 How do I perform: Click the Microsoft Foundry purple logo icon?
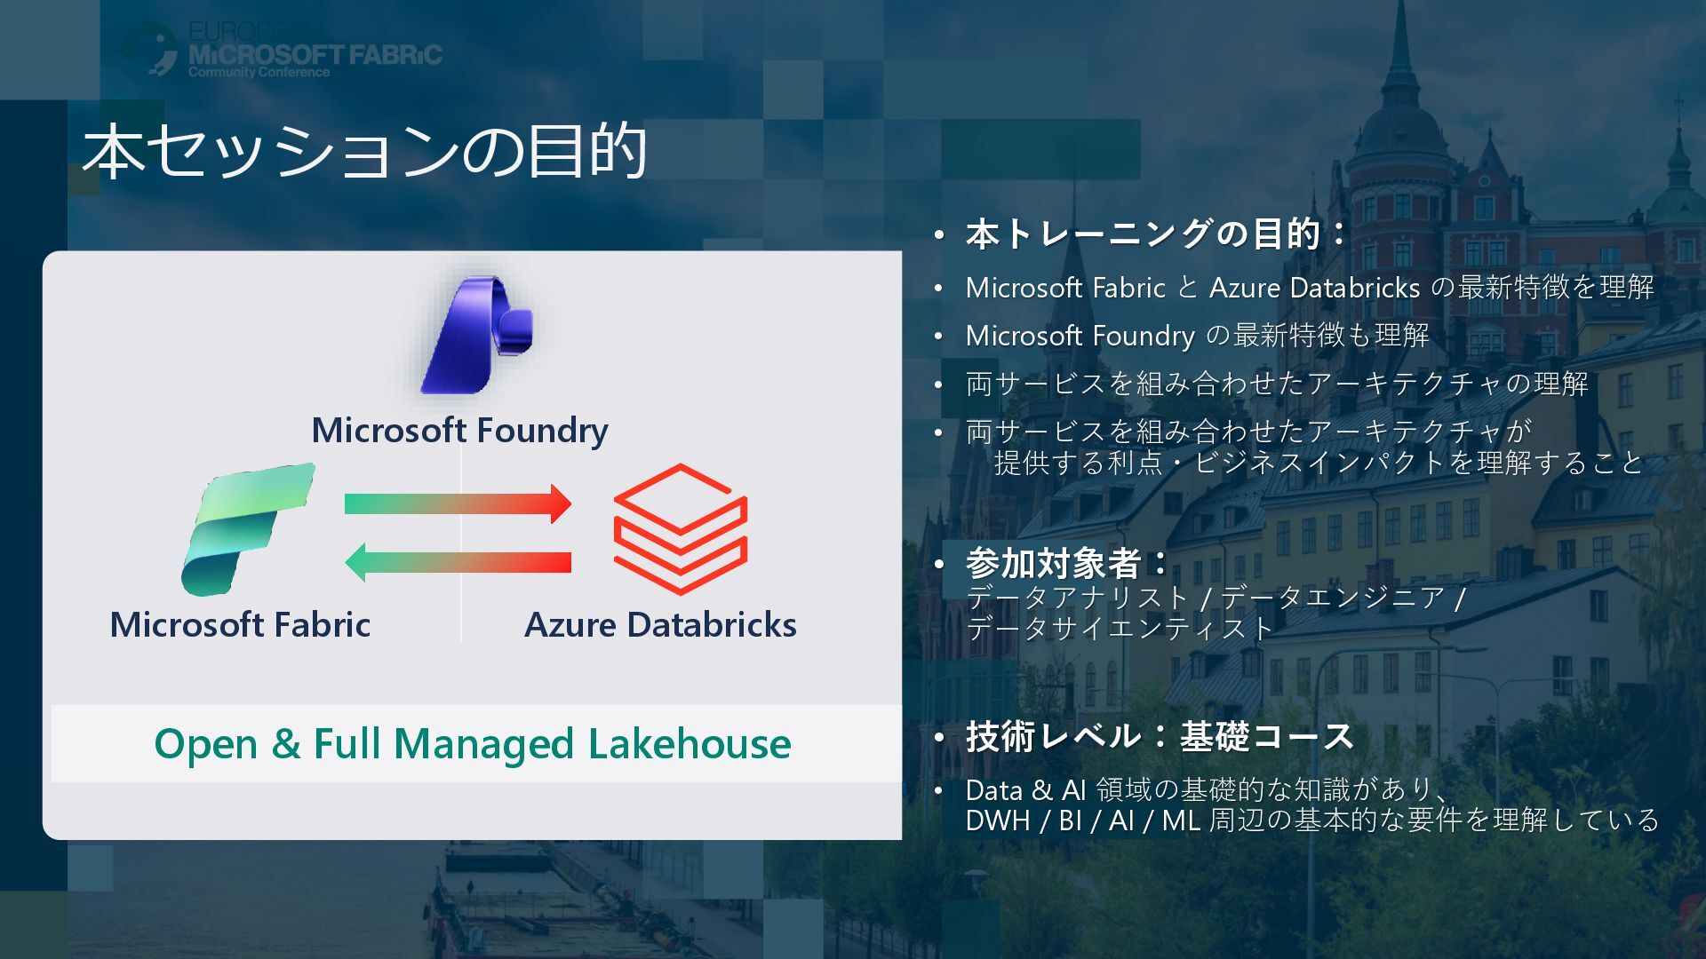coord(475,336)
